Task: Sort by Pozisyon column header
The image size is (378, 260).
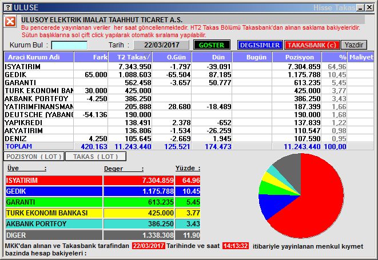Action: point(297,57)
